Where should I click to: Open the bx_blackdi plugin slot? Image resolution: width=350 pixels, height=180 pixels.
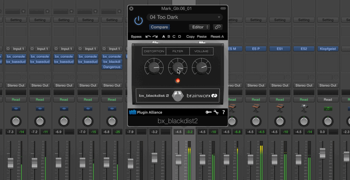pyautogui.click(x=112, y=62)
